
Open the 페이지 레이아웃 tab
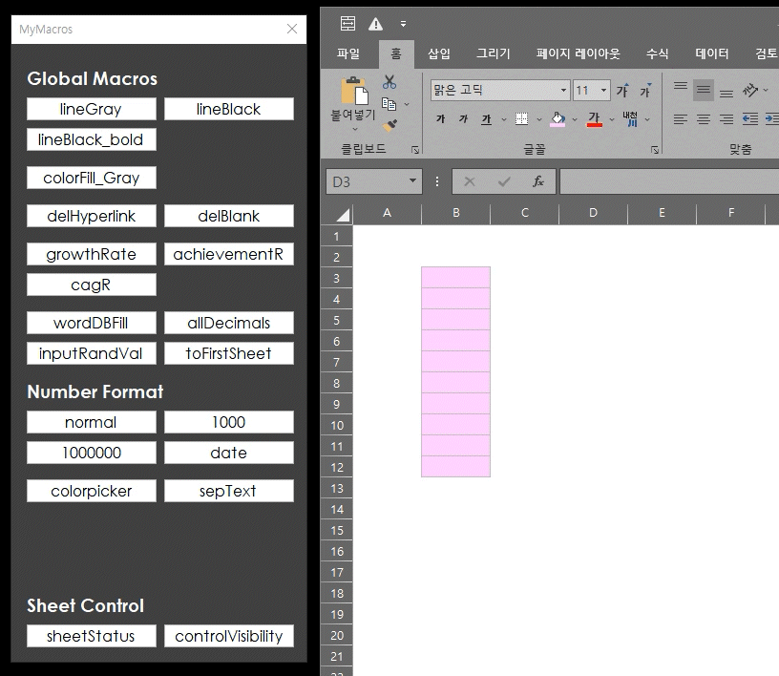[579, 53]
